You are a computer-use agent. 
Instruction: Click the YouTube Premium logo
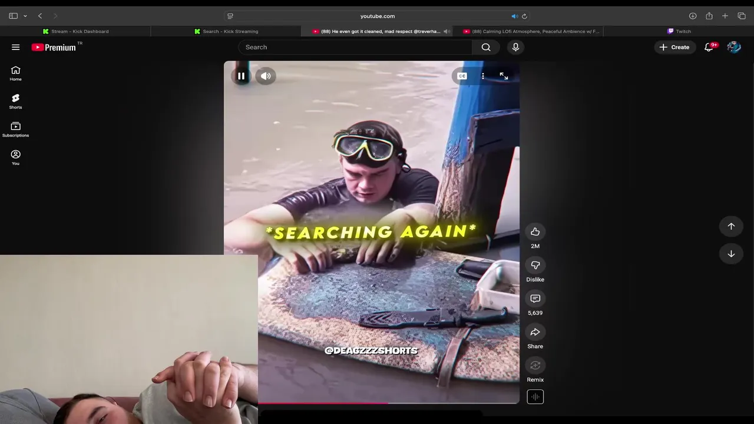pos(54,47)
